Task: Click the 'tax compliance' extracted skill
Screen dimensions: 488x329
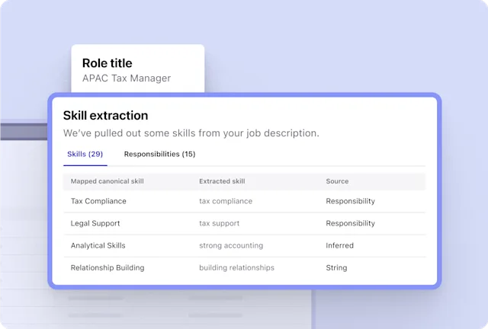Action: tap(226, 201)
